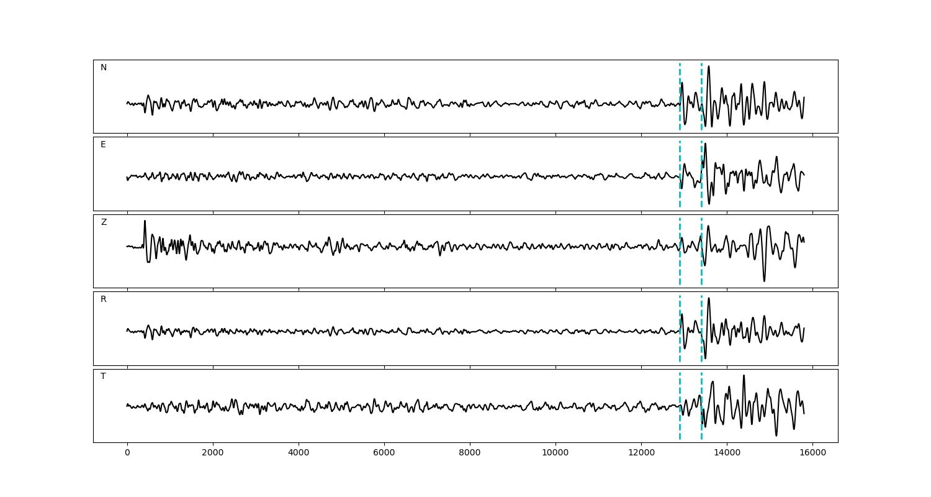Click the highest peak in N trace
The height and width of the screenshot is (497, 931).
click(709, 67)
